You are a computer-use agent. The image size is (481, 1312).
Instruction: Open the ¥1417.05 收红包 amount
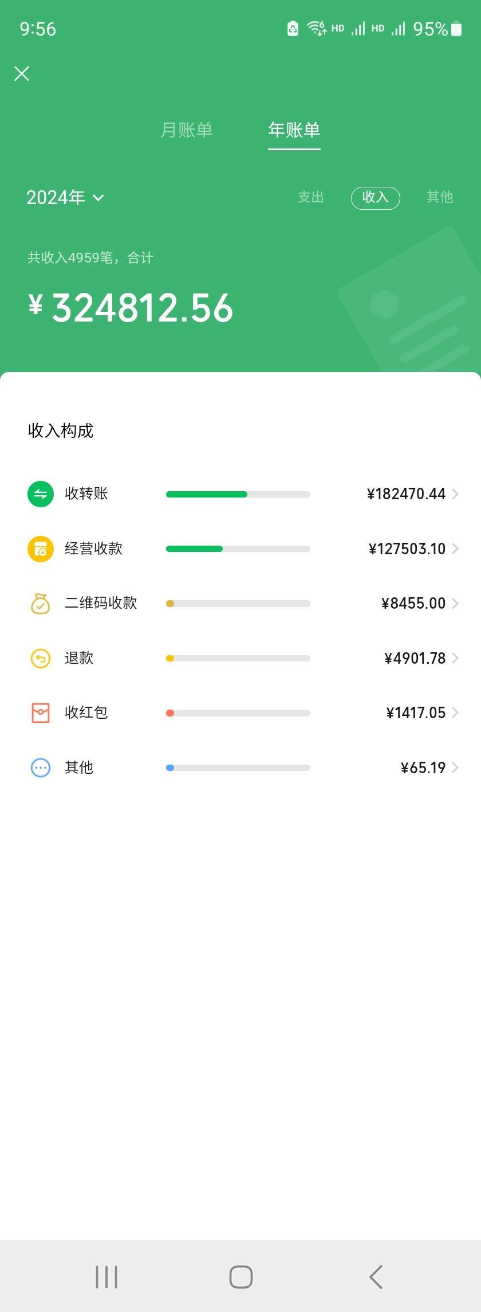(416, 712)
